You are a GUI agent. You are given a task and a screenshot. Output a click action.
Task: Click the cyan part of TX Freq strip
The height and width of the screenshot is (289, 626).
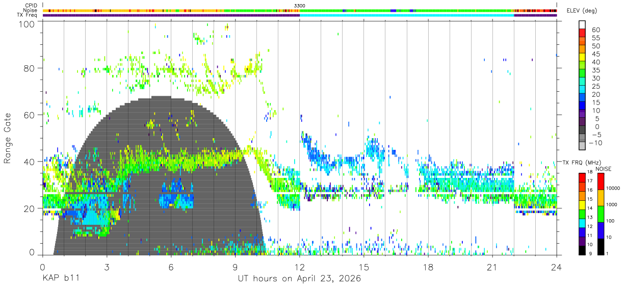tap(407, 15)
